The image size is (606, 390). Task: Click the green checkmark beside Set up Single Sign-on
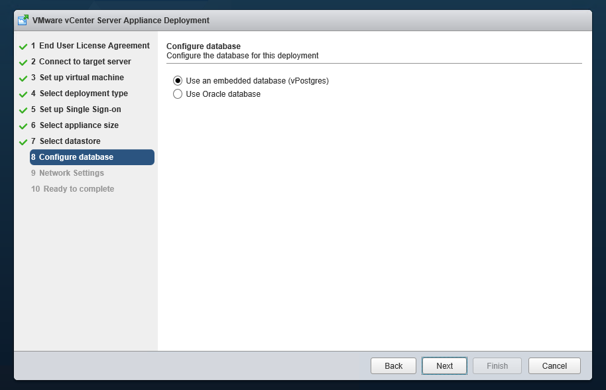click(x=23, y=110)
